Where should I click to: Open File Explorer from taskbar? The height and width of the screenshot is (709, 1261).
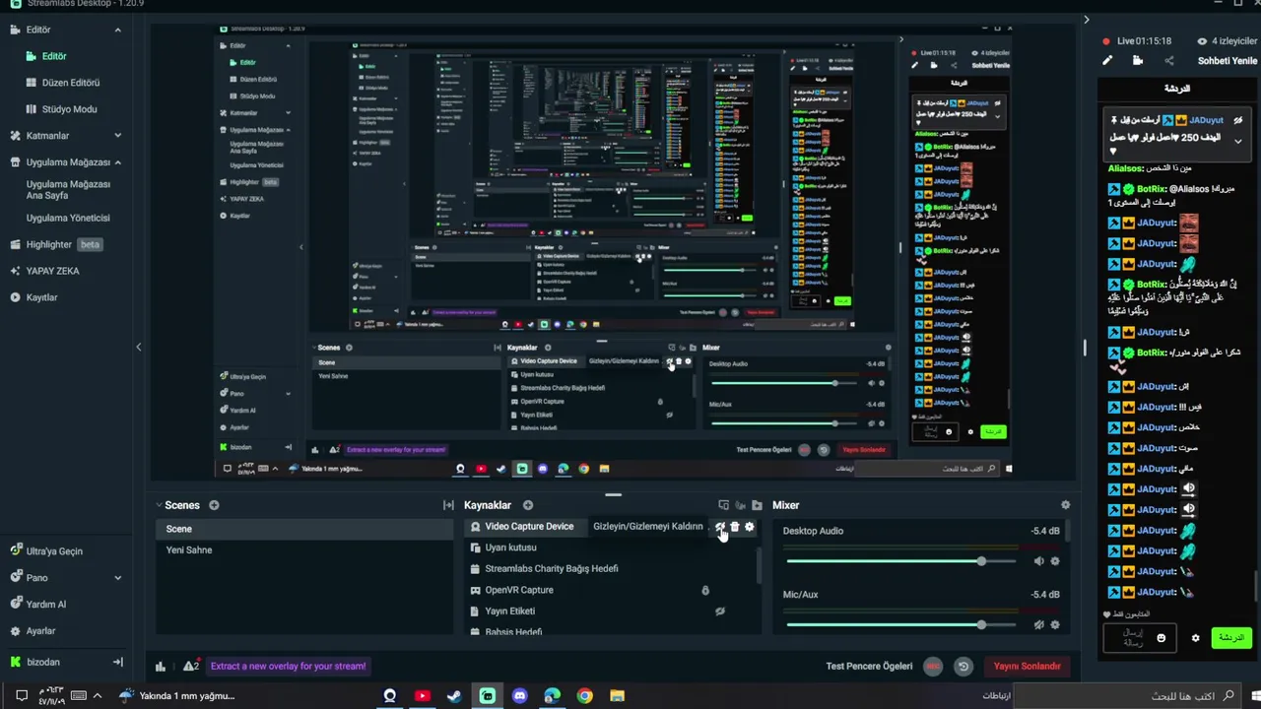[x=617, y=696]
